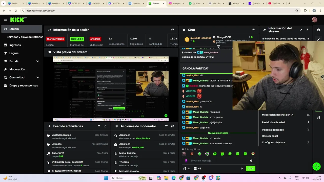
Task: Expand Palabras baneadas settings
Action: pyautogui.click(x=308, y=130)
